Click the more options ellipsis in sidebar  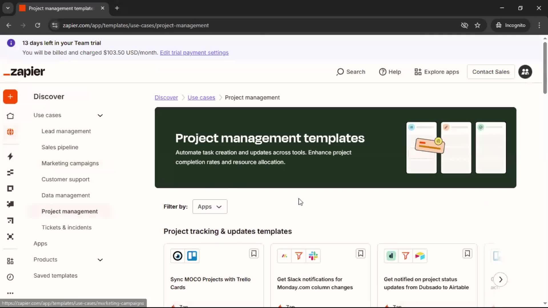coord(10,293)
